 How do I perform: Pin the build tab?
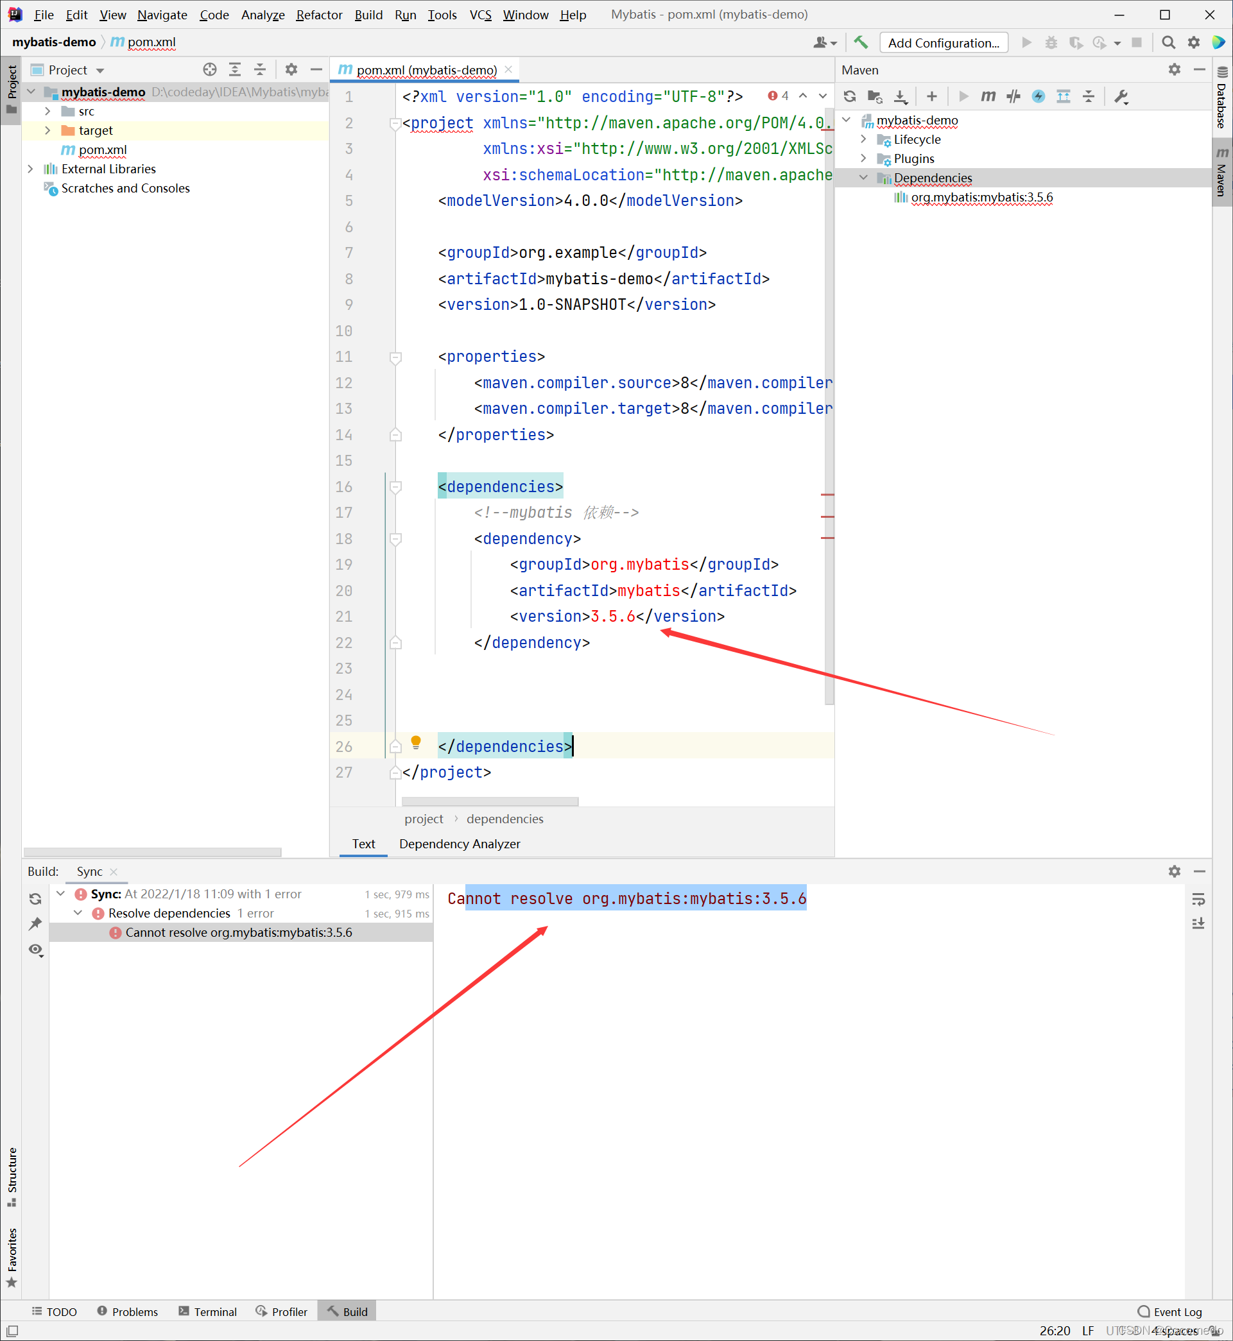click(x=35, y=923)
